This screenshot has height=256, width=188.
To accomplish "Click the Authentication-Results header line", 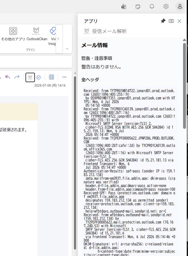I will click(129, 173).
